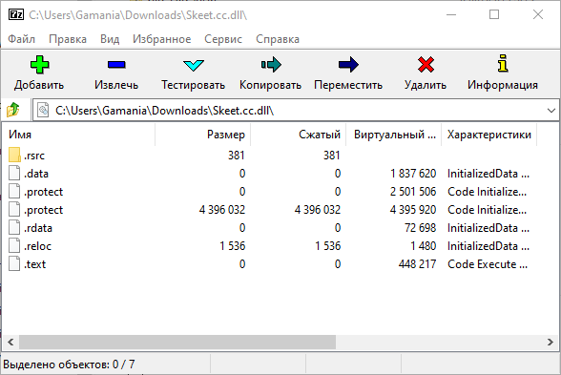The height and width of the screenshot is (375, 561).
Task: Click the green plus Добавить icon
Action: click(x=39, y=65)
